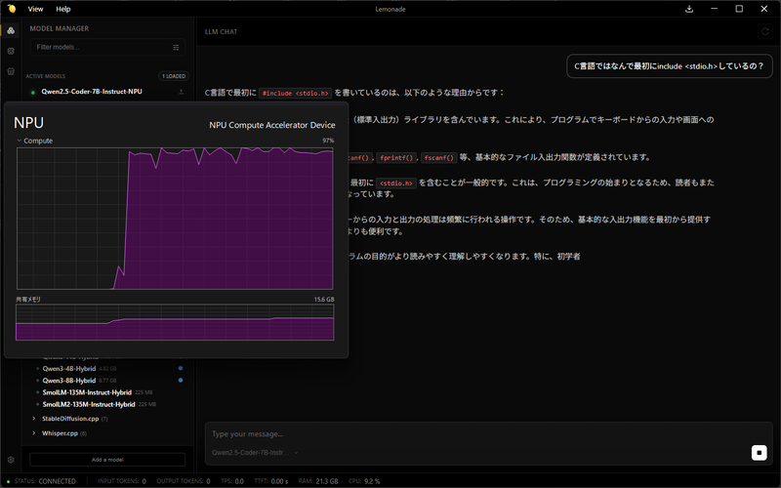Screen dimensions: 781x488
Task: Click blue indicator dot beside Qwen3-4B-Hybrid
Action: click(181, 369)
